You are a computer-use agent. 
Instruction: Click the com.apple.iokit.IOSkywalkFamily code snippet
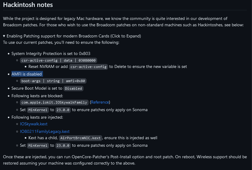54,102
